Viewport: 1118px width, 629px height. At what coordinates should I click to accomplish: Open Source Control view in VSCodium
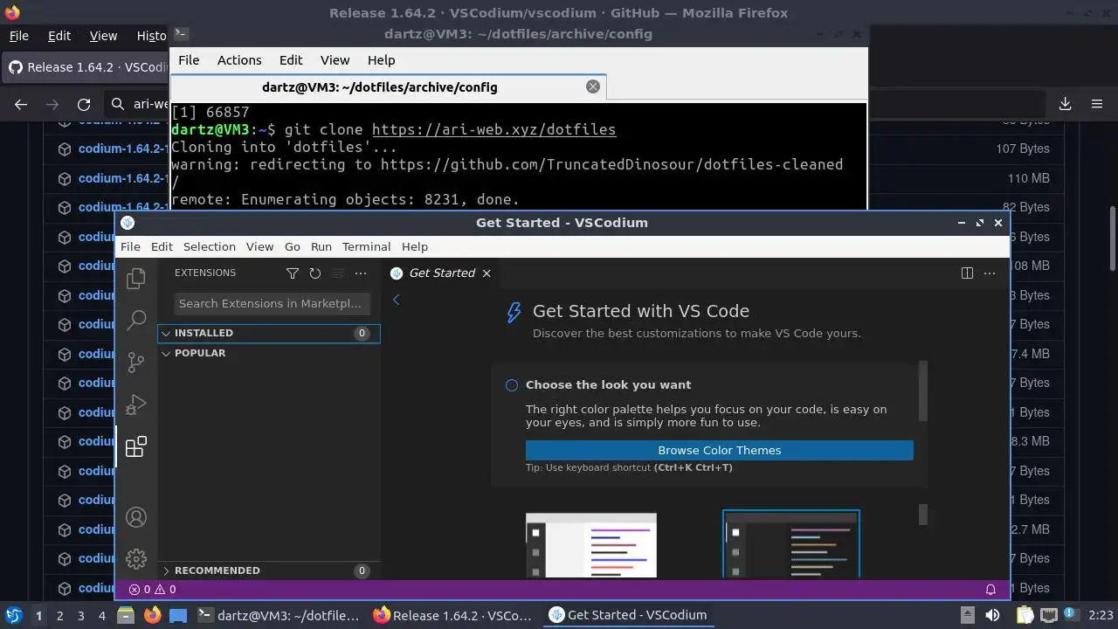coord(135,362)
